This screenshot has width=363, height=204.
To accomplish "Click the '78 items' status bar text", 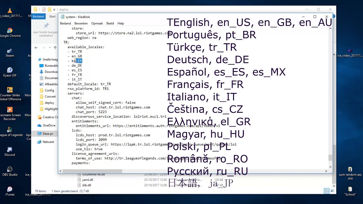I will point(40,191).
